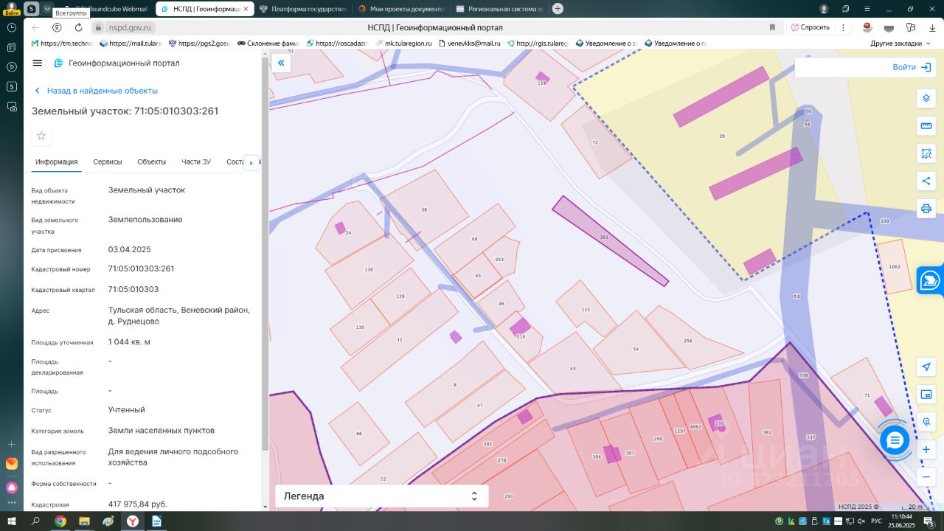
Task: Zoom out on the map
Action: point(926,477)
